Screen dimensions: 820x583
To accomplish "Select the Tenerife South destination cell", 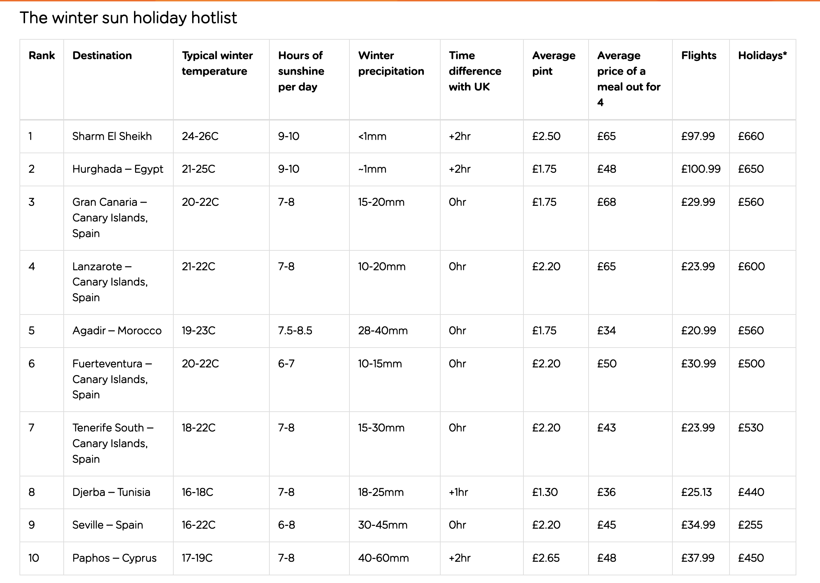I will point(113,443).
